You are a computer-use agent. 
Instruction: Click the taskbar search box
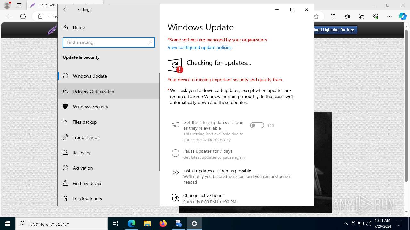point(61,224)
